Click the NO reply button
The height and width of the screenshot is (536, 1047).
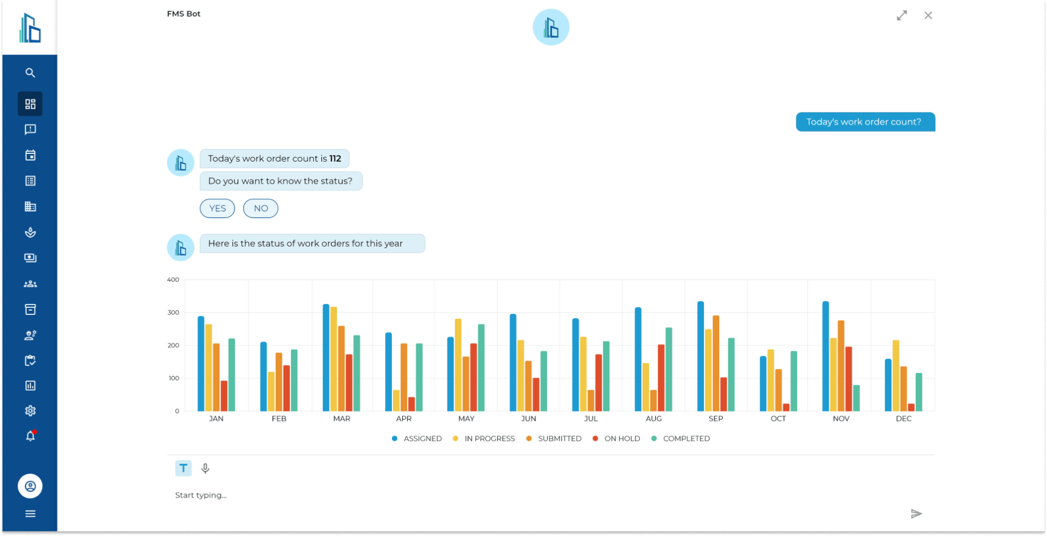click(261, 209)
